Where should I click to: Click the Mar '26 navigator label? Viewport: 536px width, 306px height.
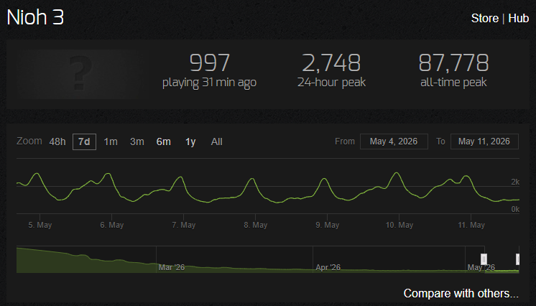[x=172, y=267]
